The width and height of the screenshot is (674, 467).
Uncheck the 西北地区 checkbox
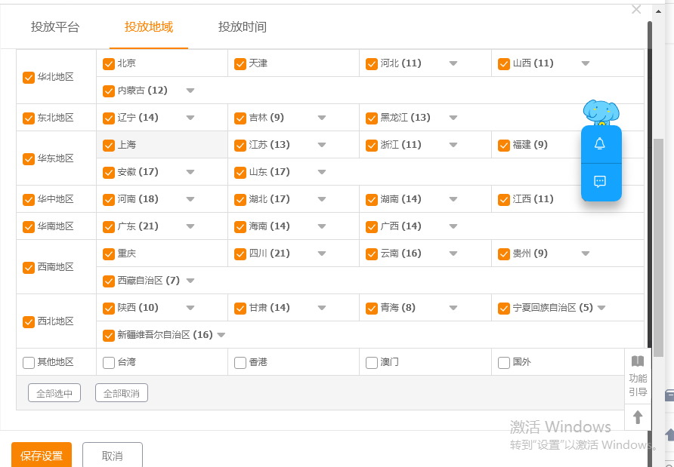(29, 322)
